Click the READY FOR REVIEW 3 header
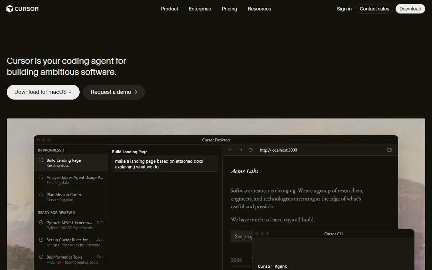Screen dimensions: 432x270 [x=56, y=213]
